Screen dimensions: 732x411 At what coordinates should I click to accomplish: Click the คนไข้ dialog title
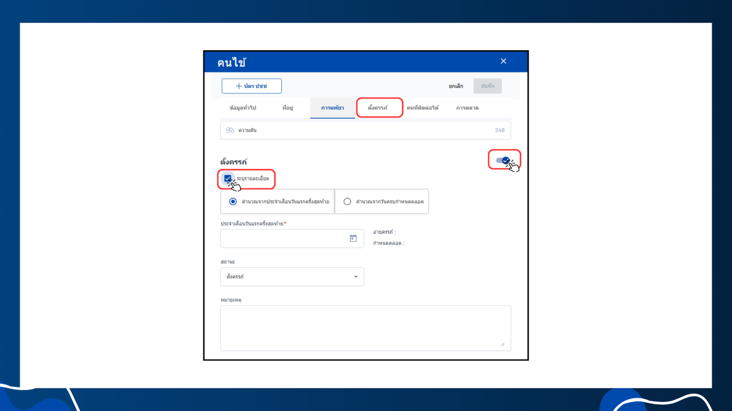click(x=232, y=63)
